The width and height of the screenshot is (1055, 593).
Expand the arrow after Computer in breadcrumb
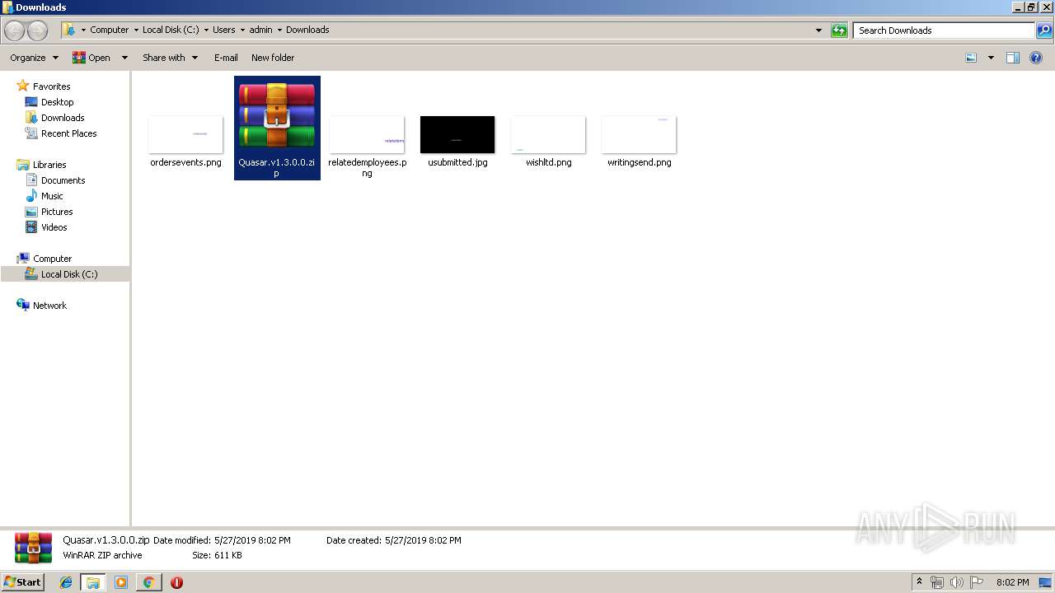click(x=136, y=30)
